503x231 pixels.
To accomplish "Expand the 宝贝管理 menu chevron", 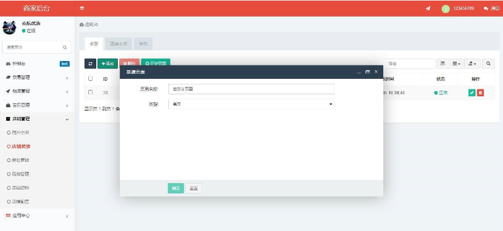I will [67, 105].
